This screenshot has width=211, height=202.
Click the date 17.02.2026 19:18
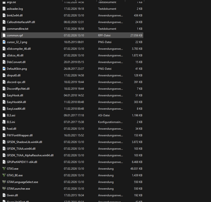coord(74,9)
